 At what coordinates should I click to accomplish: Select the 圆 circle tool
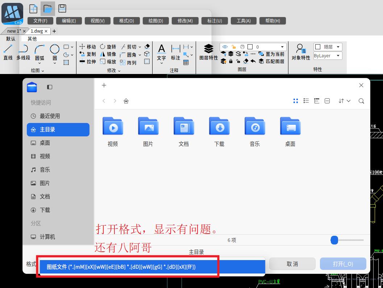point(55,52)
